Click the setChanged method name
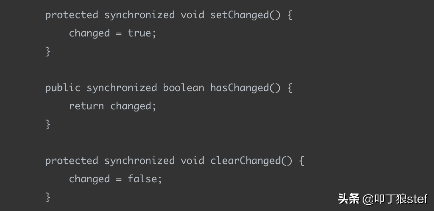434x211 pixels. [x=239, y=15]
